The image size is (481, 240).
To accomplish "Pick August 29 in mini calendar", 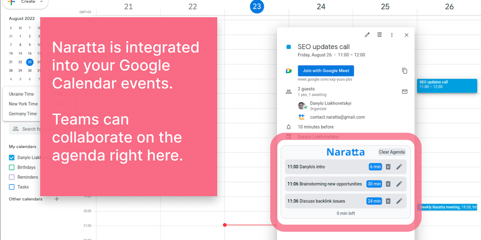I will pyautogui.click(x=20, y=70).
